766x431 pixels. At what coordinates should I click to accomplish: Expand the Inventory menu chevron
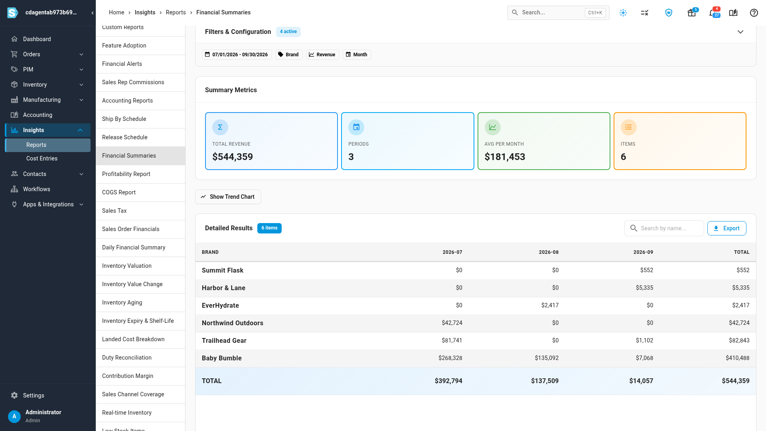coord(81,85)
